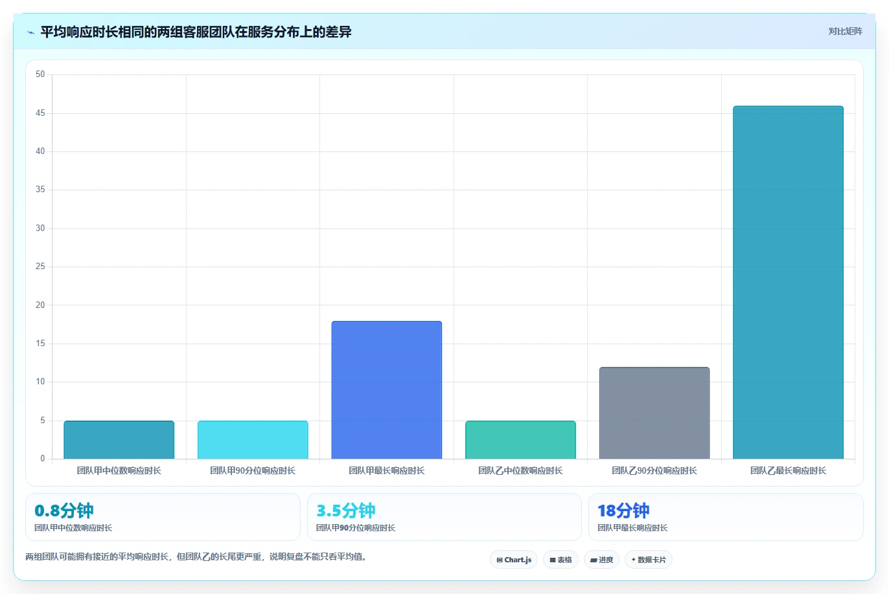This screenshot has height=594, width=889.
Task: Click the 团队乙中位数响应时长 green bar
Action: tap(520, 440)
